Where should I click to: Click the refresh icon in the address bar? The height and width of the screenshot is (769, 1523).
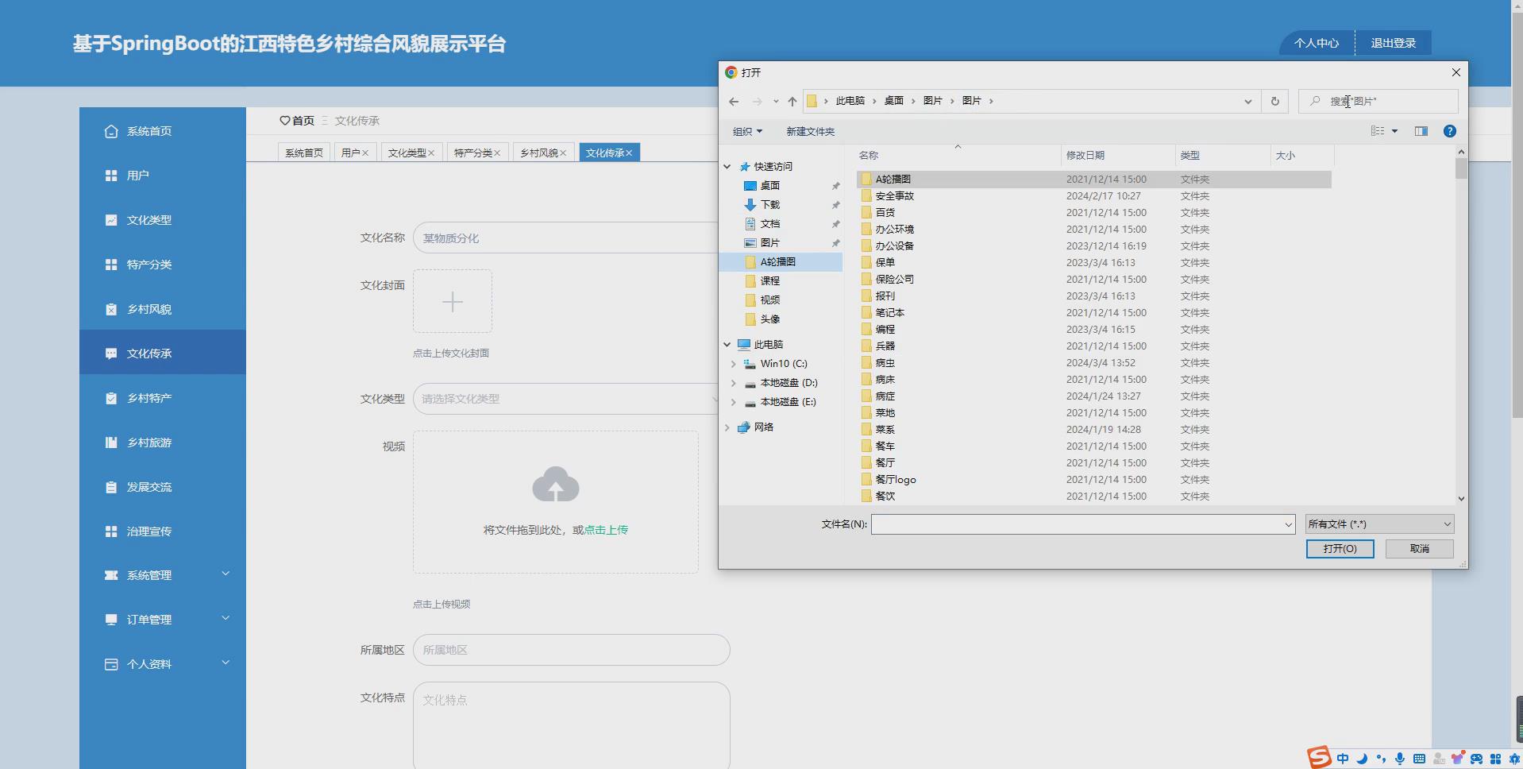[1274, 101]
